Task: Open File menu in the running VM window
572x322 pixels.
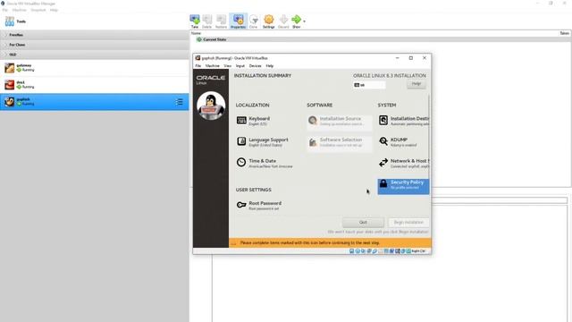Action: (x=198, y=65)
